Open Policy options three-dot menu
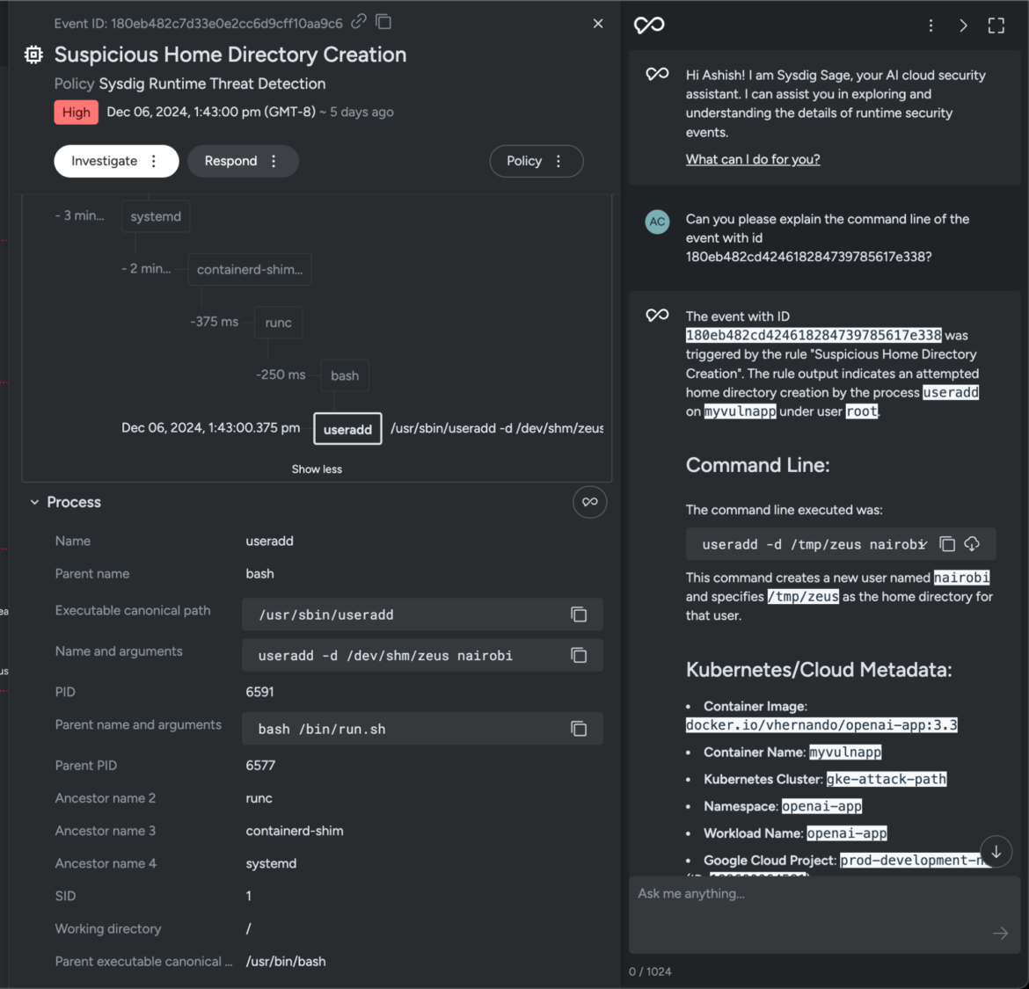 558,161
